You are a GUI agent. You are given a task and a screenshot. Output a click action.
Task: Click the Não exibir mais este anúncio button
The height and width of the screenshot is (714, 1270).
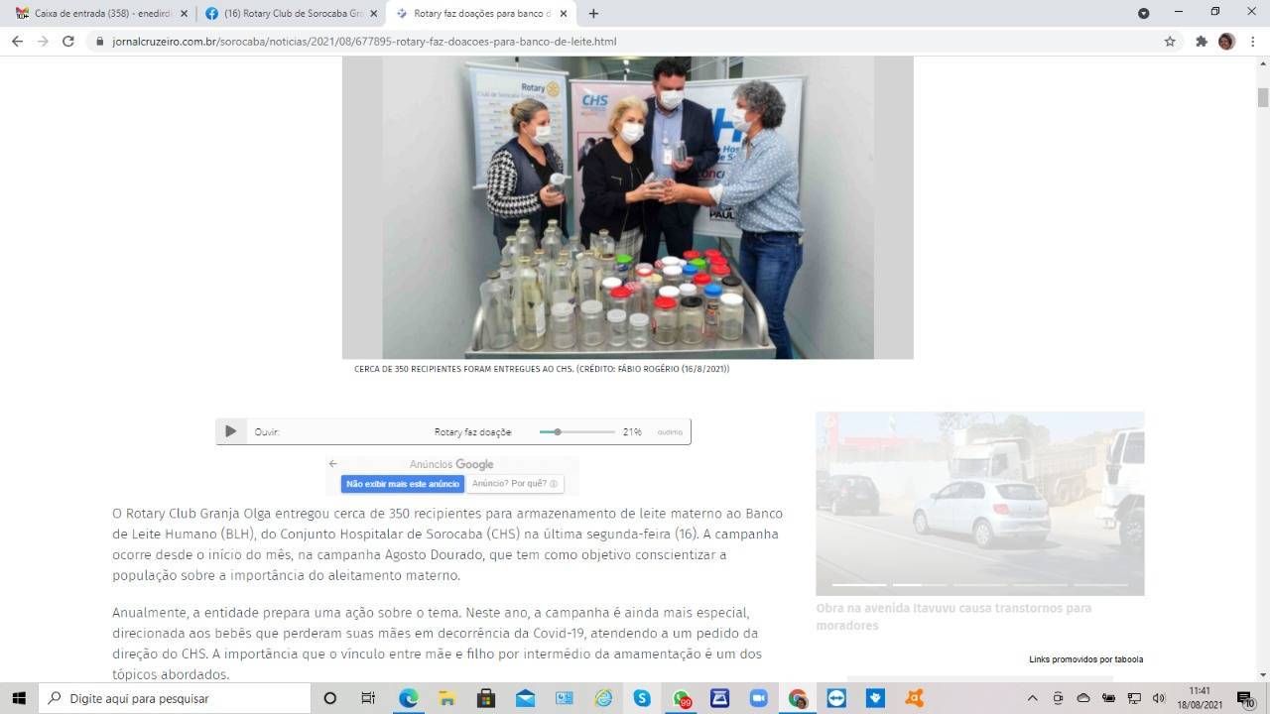[x=402, y=483]
